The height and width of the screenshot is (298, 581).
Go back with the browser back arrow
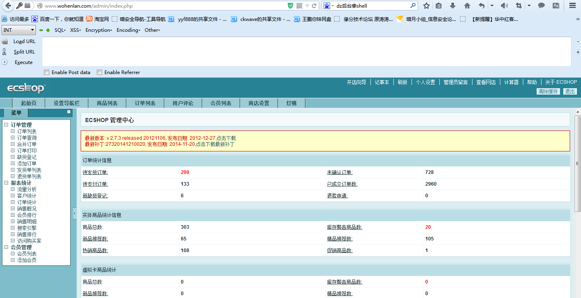(x=8, y=6)
